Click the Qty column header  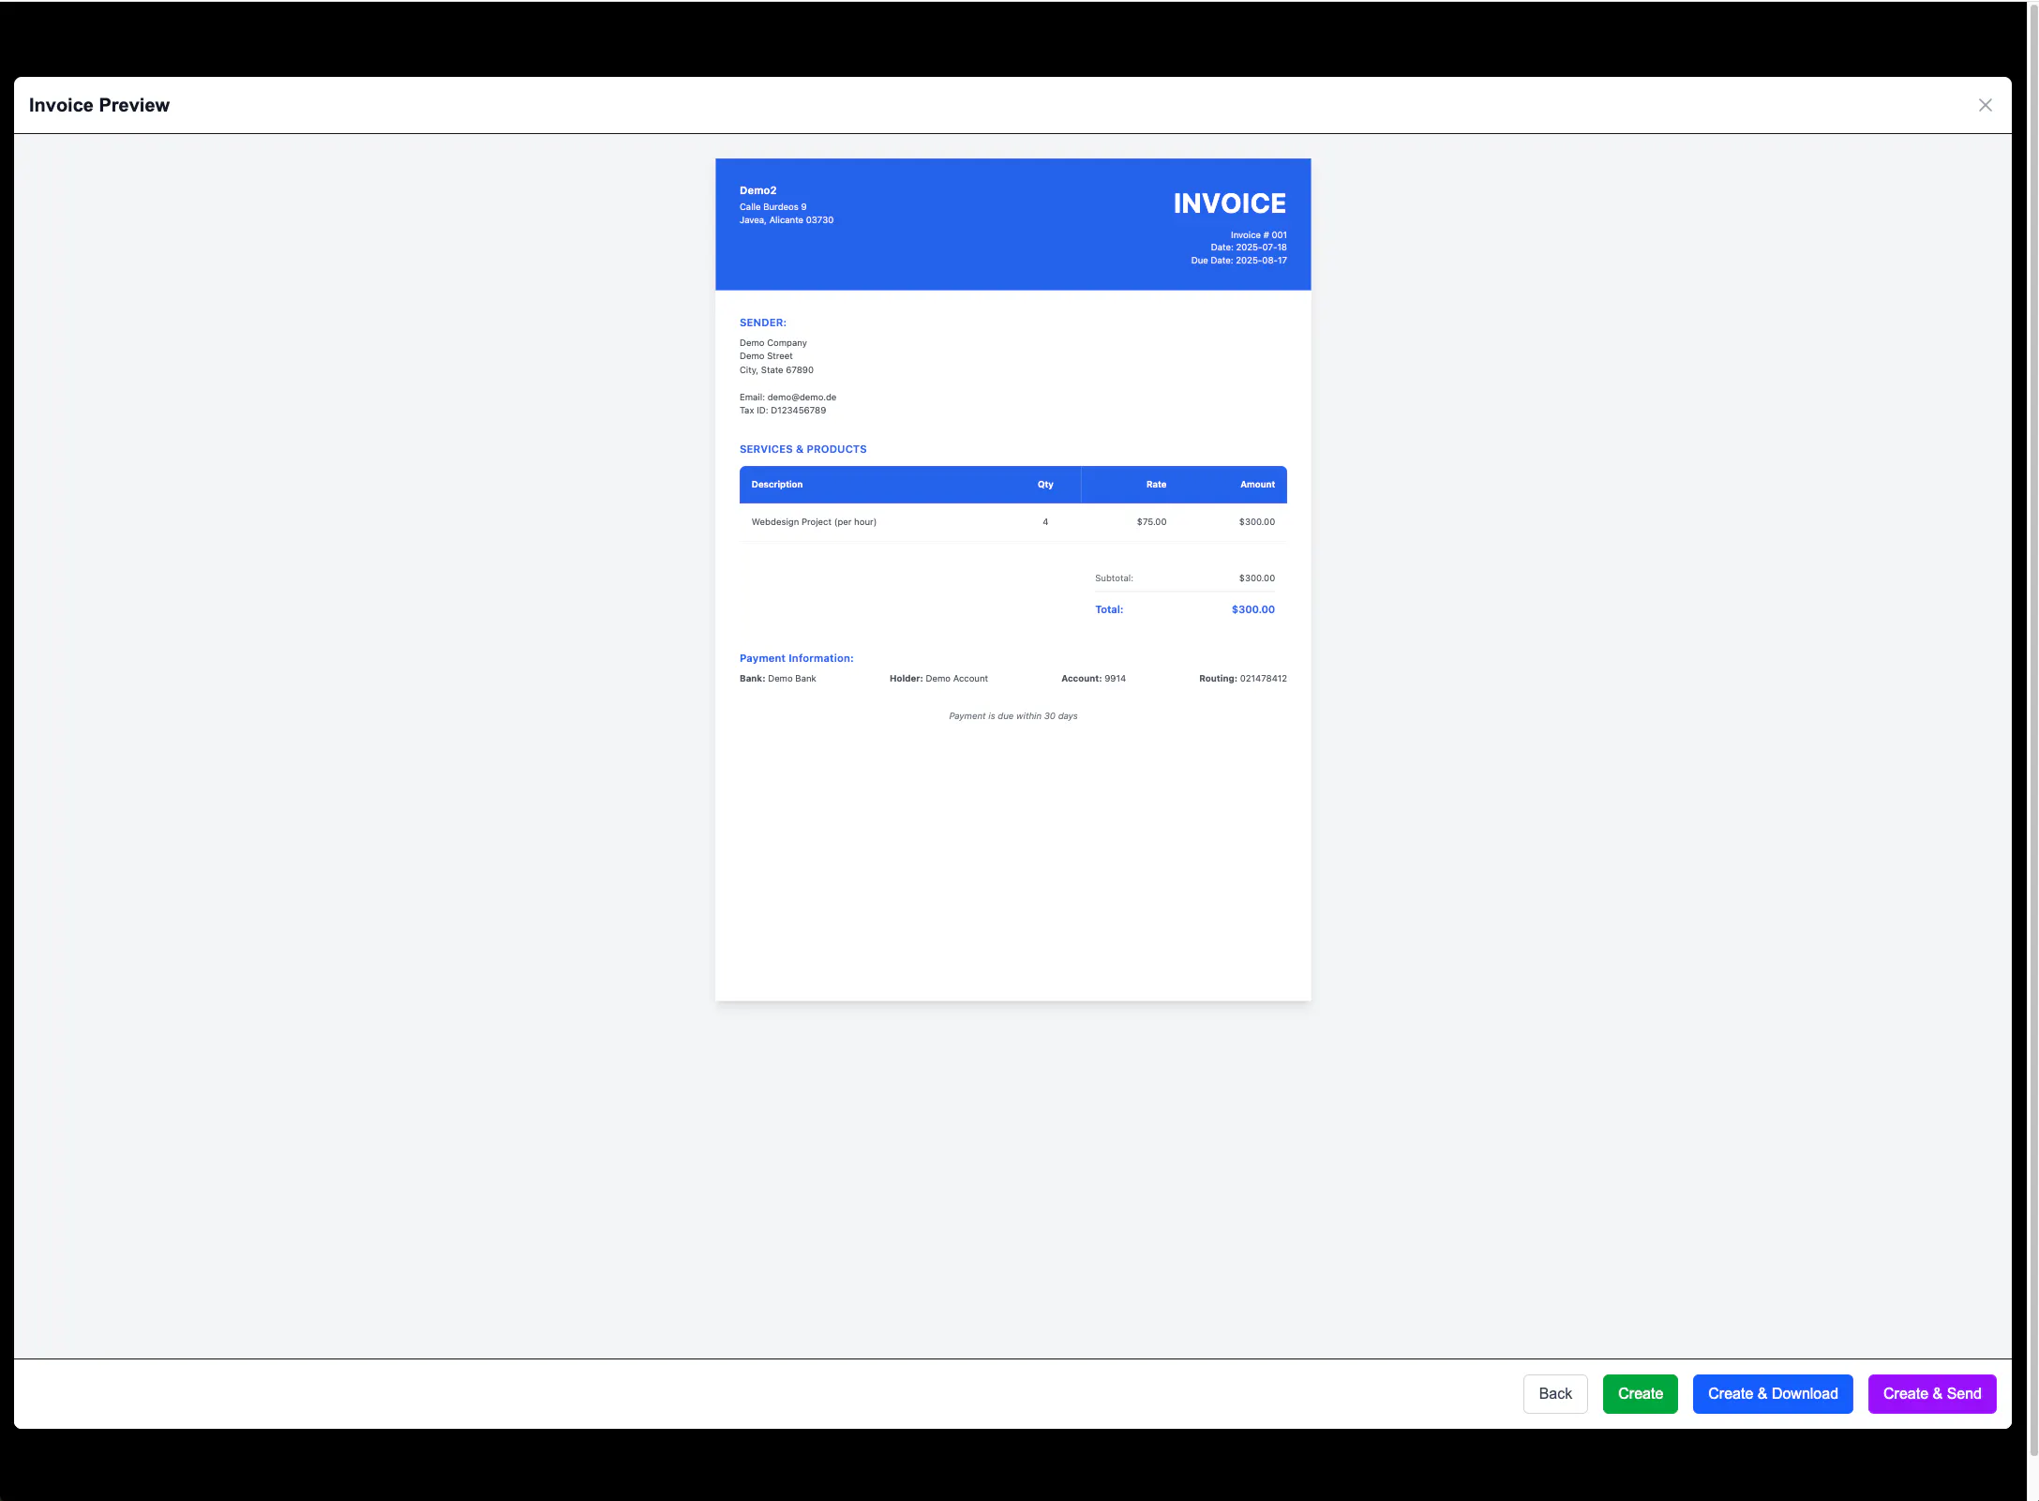pos(1045,485)
